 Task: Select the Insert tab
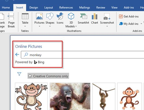click(20, 7)
